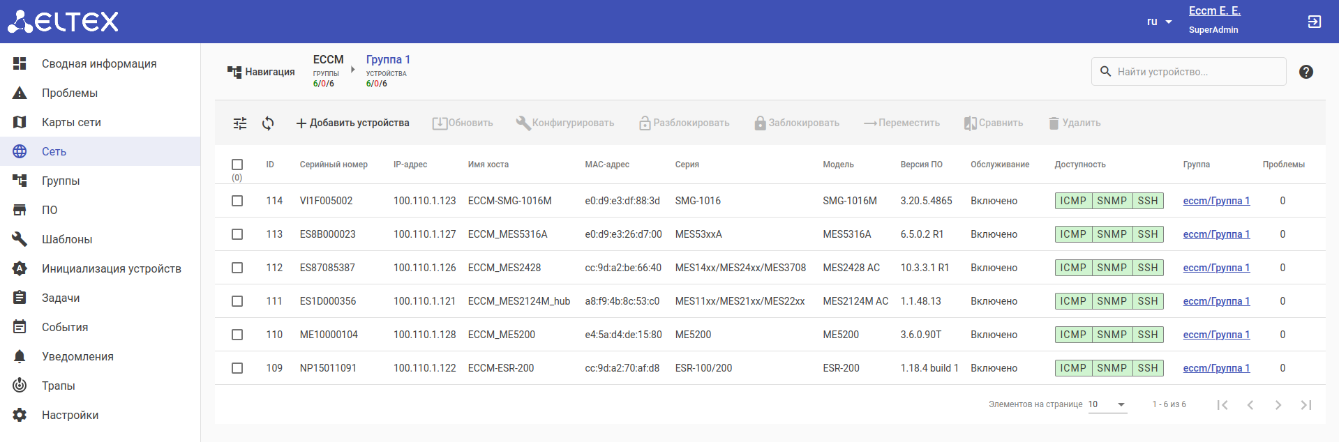Toggle the select-all header checkbox
The width and height of the screenshot is (1339, 442).
(237, 165)
